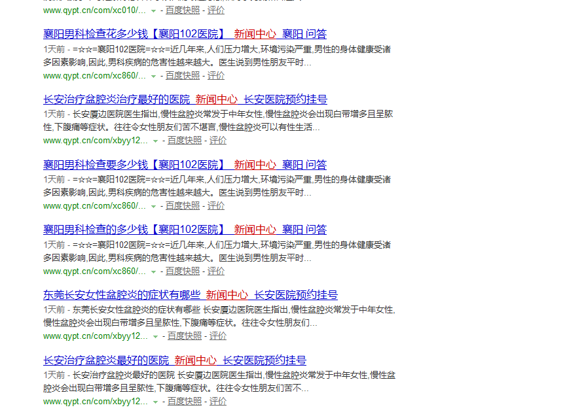Image resolution: width=563 pixels, height=416 pixels.
Task: Expand the dropdown arrow next to the bottom xbyy12 URL
Action: click(154, 401)
